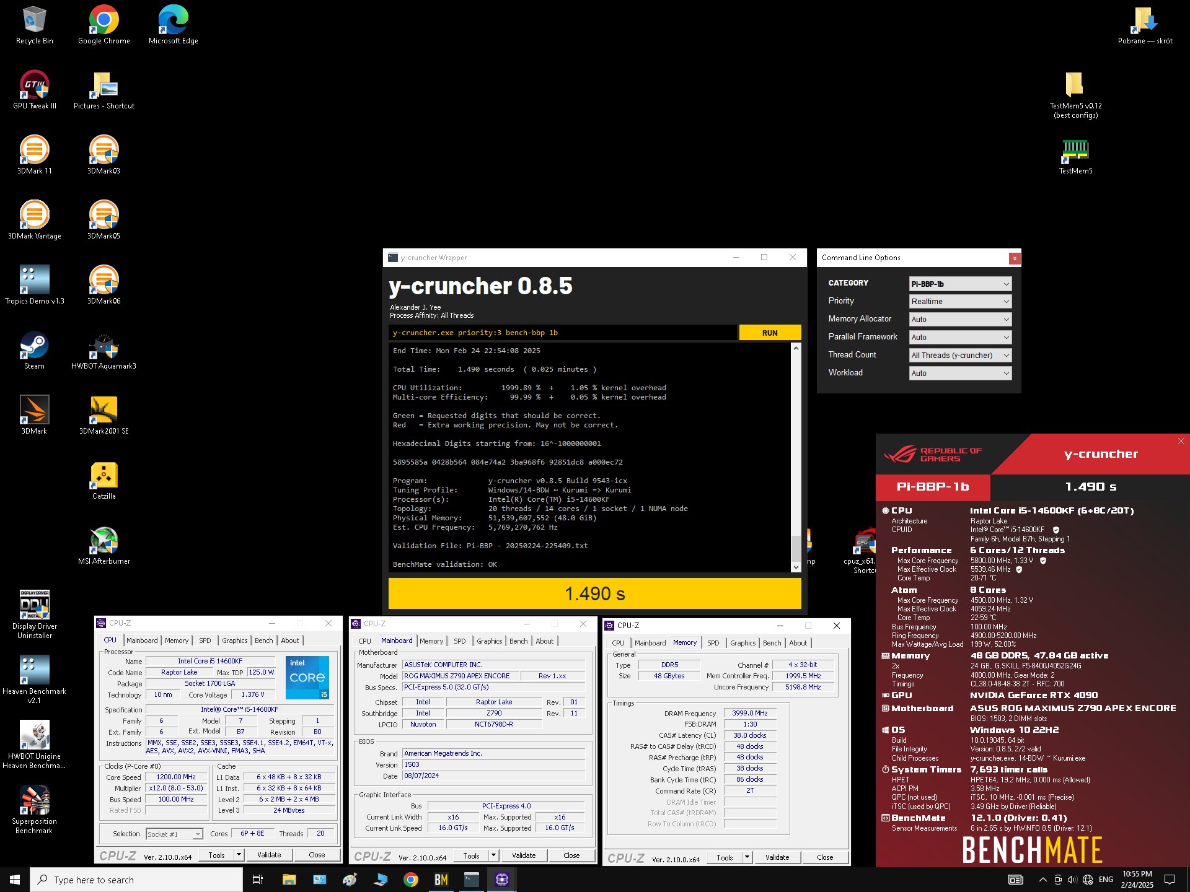Open Bench tab in CPU-Z Processor window
Screen dimensions: 1190x892
[263, 641]
